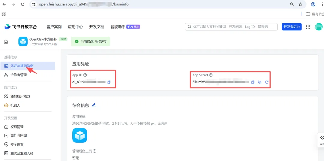Screen dimensions: 324x161
Task: Click the 暂无 value under 管理后台主页
Action: pos(76,158)
